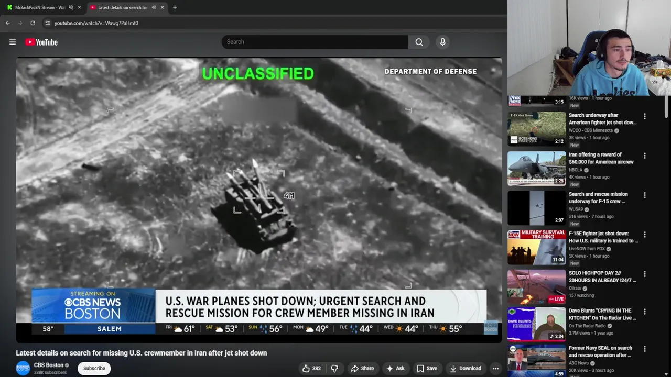Open title 'Former Navy SEAL on search'
Image resolution: width=671 pixels, height=377 pixels.
[x=601, y=351]
